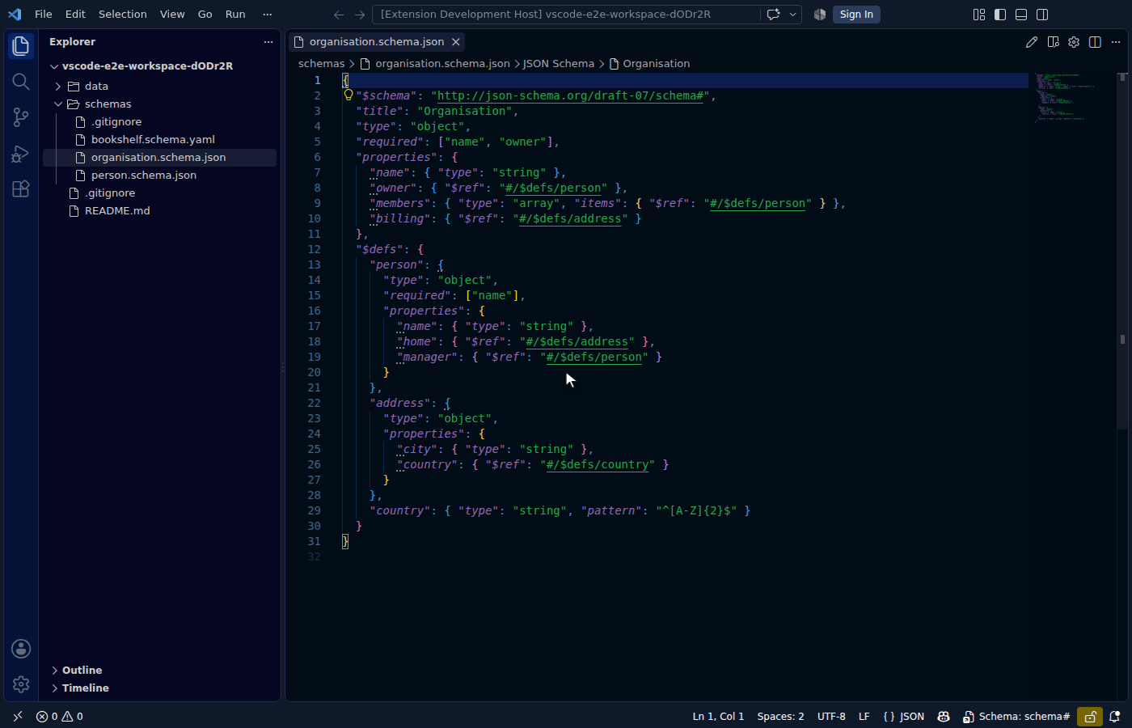Open the Search view
Viewport: 1132px width, 728px height.
click(x=21, y=82)
